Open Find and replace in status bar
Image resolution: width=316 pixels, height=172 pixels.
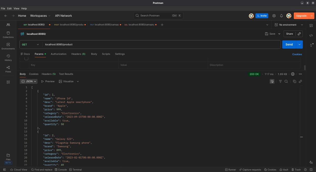pos(42,170)
